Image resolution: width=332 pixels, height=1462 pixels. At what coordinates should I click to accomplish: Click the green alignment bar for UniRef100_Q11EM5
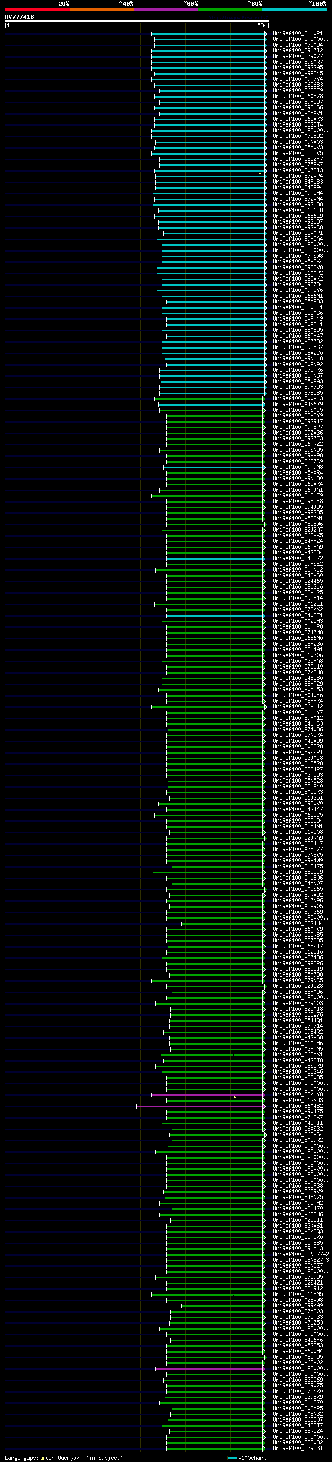[x=209, y=1294]
